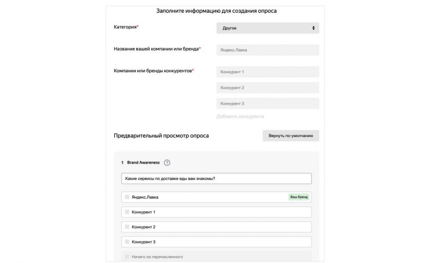Check the Ничего из перечисленного checkbox
Screen dimensions: 421x263
pos(127,256)
